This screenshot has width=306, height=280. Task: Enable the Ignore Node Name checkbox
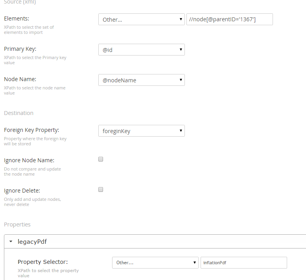tap(101, 159)
